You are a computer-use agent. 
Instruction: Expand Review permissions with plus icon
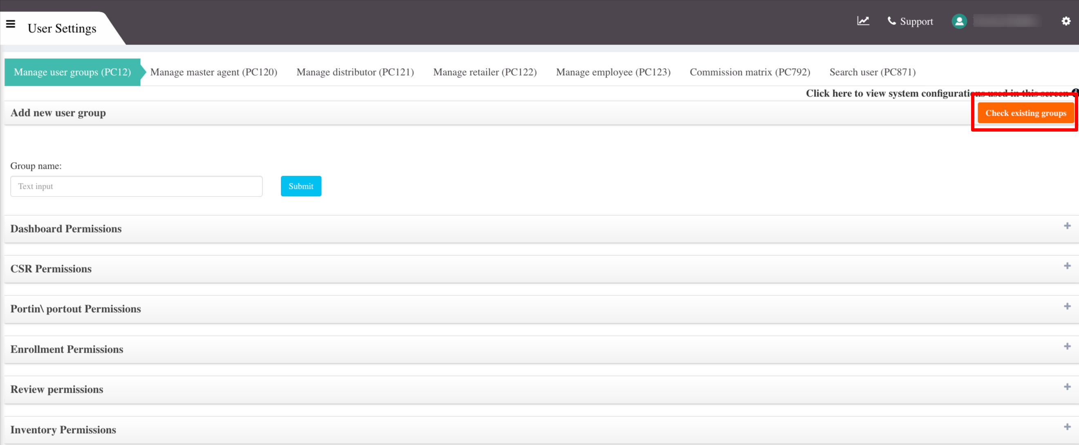1067,387
